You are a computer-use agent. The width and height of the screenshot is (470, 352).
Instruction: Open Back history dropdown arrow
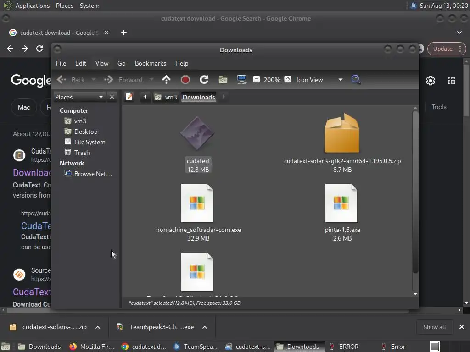point(94,80)
